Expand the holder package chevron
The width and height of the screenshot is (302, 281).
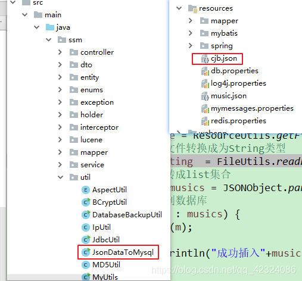coord(60,115)
